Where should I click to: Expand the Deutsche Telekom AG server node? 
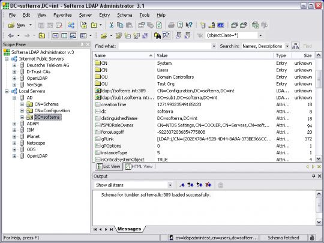click(14, 65)
